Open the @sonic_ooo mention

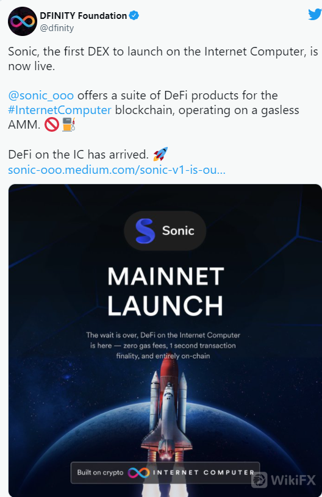point(41,95)
